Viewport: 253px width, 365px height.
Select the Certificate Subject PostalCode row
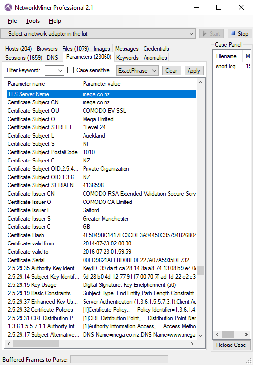click(102, 152)
